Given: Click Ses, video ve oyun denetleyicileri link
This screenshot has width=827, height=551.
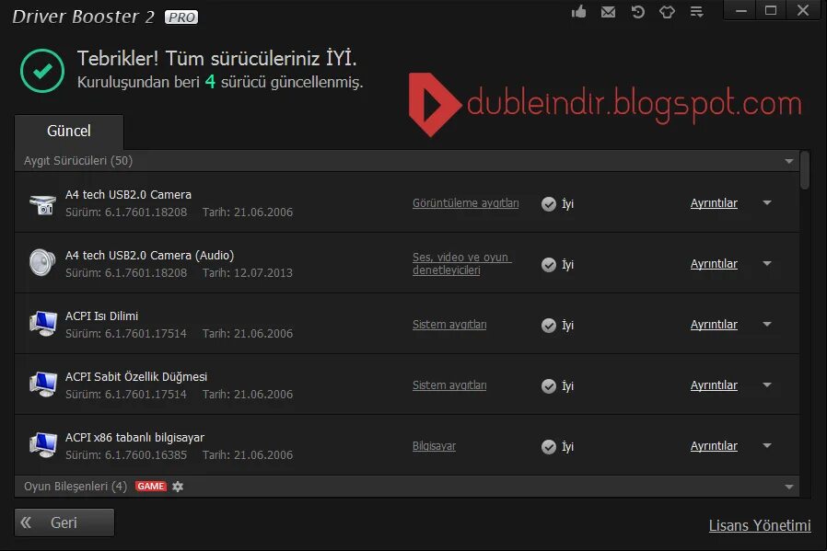Looking at the screenshot, I should coord(462,263).
